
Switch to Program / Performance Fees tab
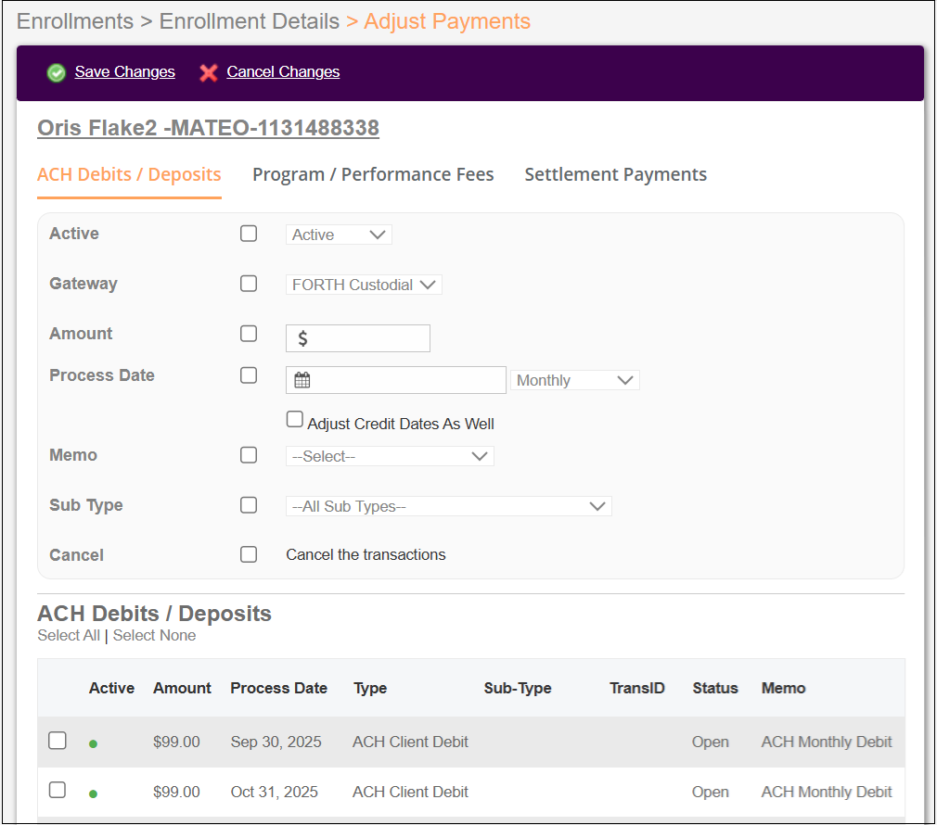coord(373,174)
